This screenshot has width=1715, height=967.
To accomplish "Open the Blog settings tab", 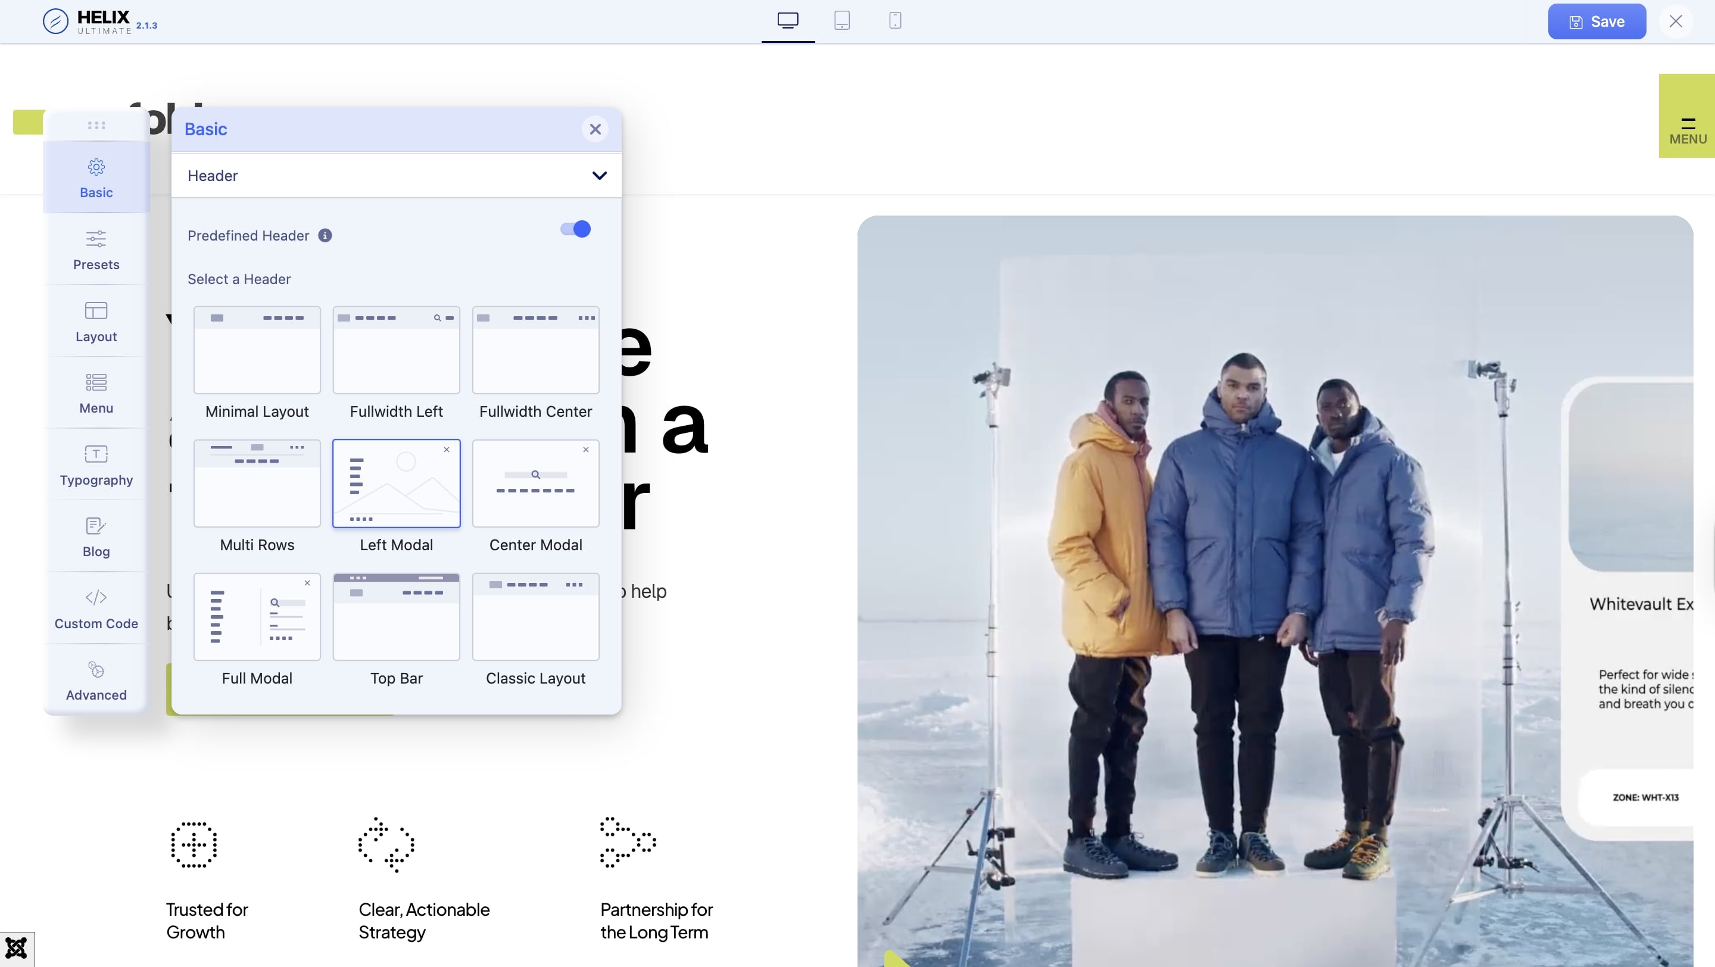I will point(96,536).
